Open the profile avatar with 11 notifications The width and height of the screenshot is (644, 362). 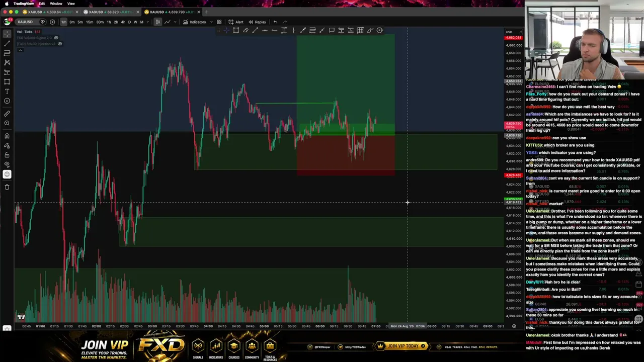[x=8, y=22]
